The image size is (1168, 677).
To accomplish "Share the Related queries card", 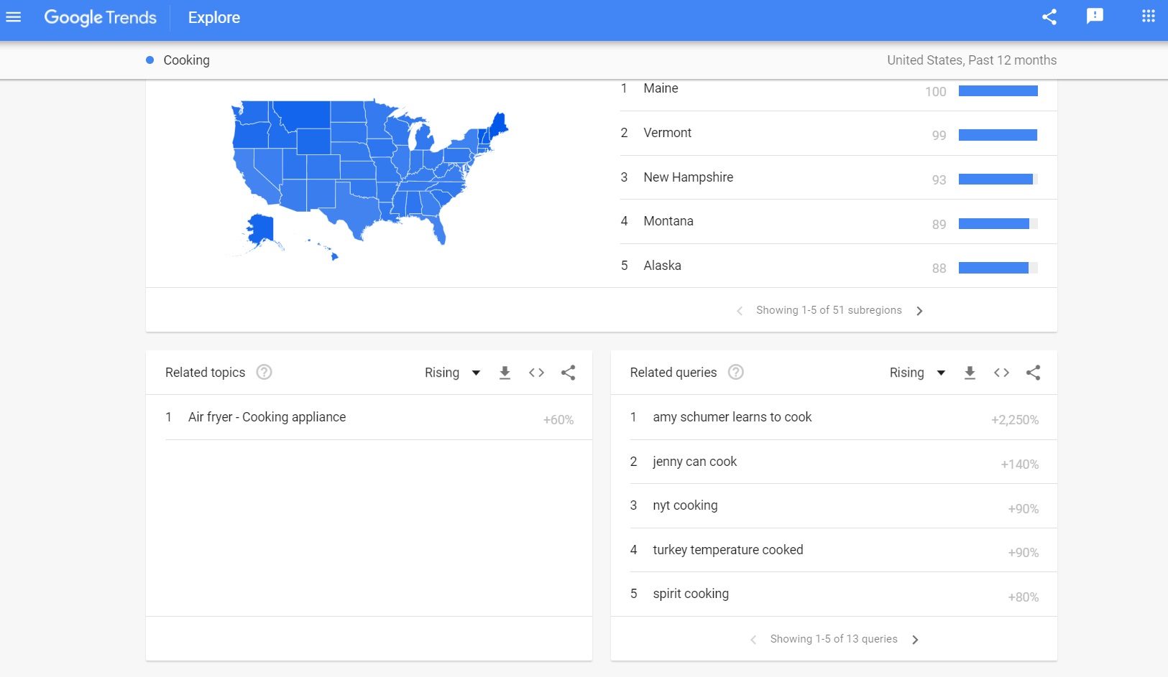I will click(x=1033, y=373).
